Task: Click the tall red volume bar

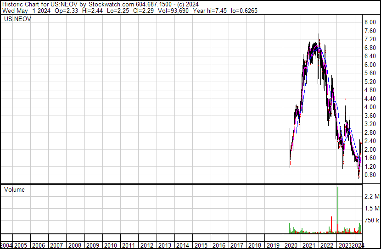Action: 331,225
